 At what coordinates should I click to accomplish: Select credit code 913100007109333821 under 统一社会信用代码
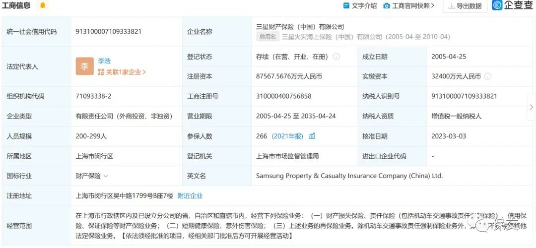point(108,31)
